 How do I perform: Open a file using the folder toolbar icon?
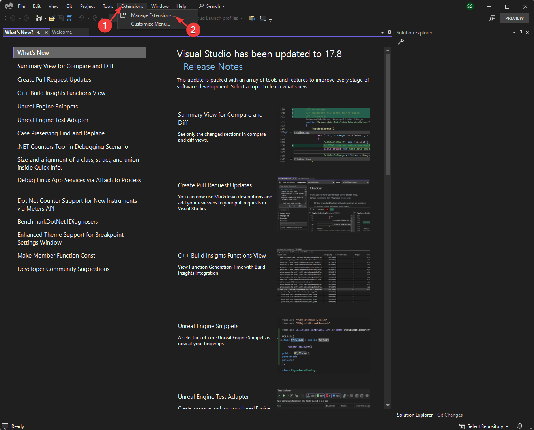[x=52, y=18]
